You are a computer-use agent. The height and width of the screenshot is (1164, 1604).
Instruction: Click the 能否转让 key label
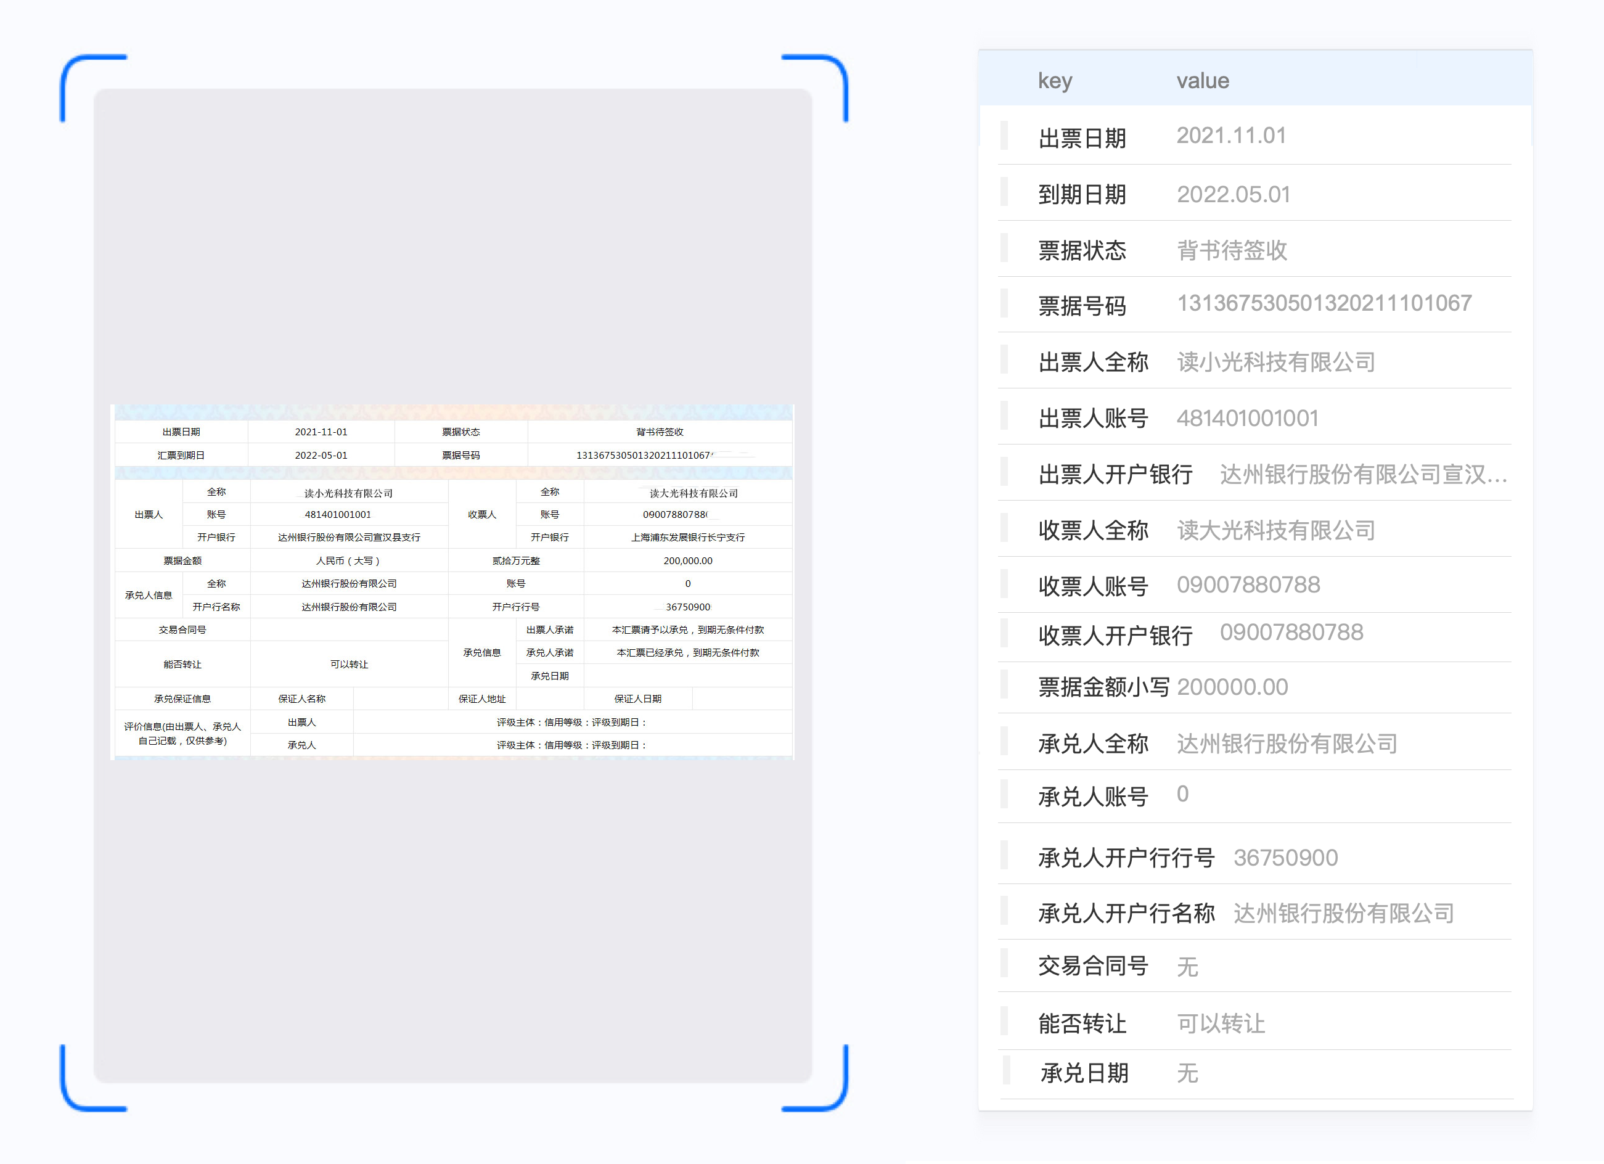click(1082, 1024)
